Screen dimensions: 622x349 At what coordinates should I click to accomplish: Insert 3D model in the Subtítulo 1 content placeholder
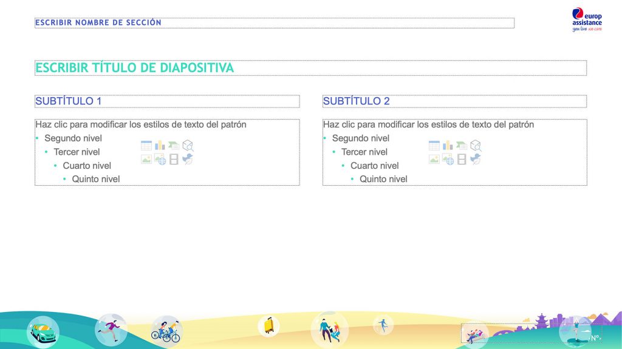188,146
